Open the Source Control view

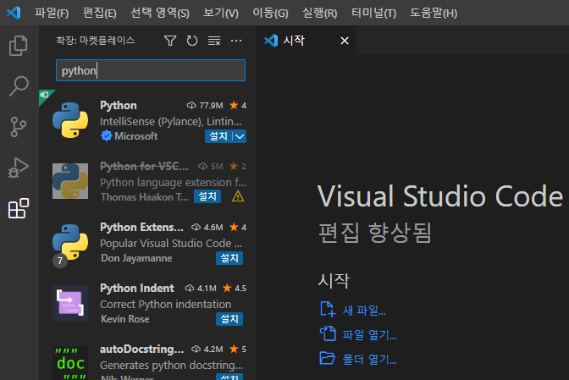(19, 127)
